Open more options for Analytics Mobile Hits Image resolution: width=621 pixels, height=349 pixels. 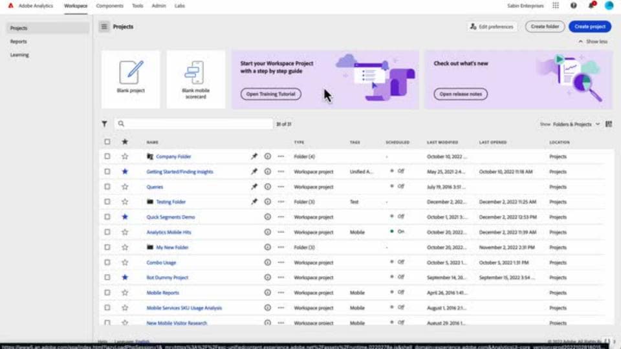pyautogui.click(x=281, y=232)
